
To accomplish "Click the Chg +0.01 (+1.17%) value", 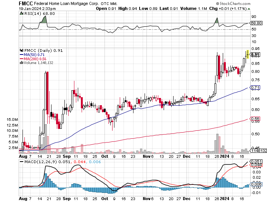I will pyautogui.click(x=228, y=8).
